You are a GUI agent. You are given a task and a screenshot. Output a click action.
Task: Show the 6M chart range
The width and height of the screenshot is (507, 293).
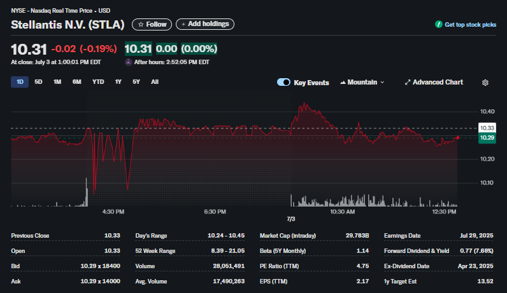coord(76,82)
